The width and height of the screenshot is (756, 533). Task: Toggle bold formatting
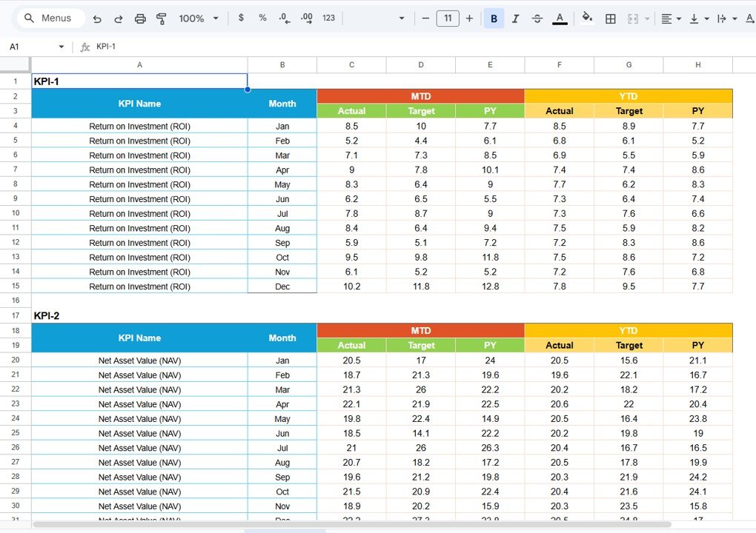[494, 18]
